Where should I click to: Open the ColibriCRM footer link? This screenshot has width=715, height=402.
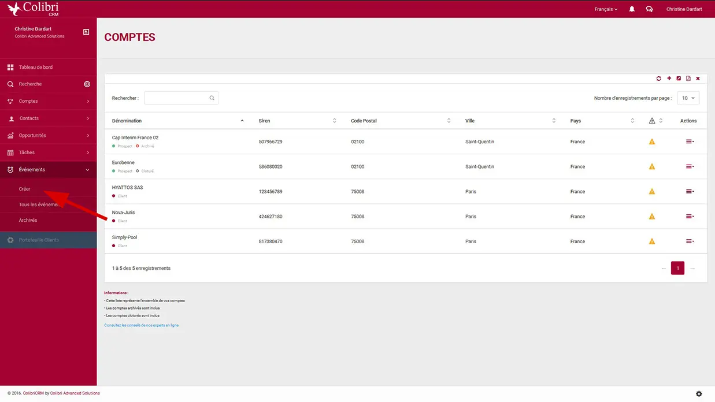tap(32, 393)
